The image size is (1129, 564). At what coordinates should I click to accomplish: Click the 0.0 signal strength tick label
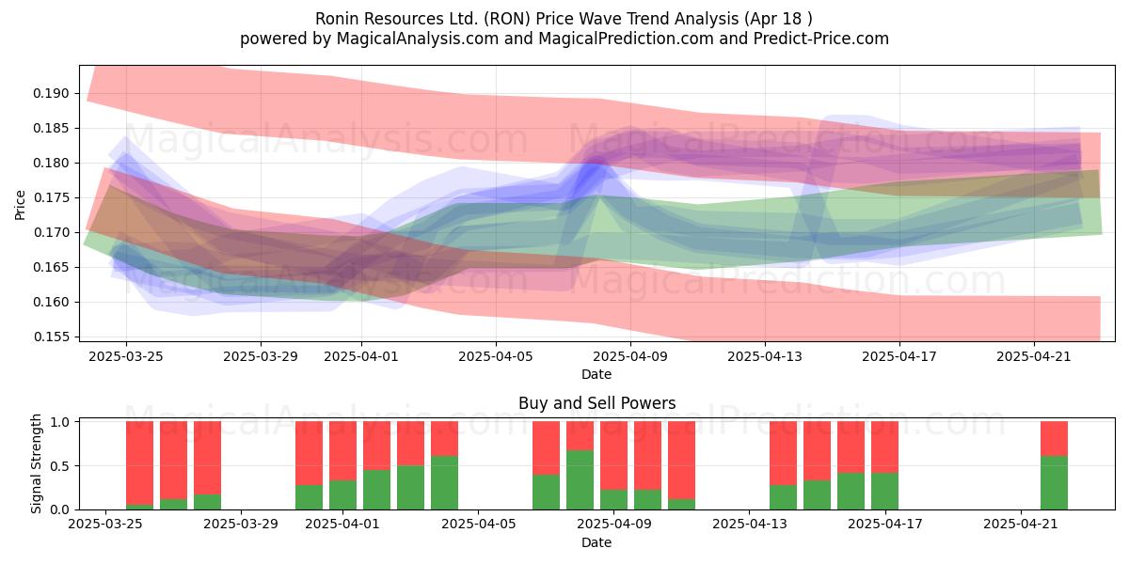pyautogui.click(x=60, y=509)
